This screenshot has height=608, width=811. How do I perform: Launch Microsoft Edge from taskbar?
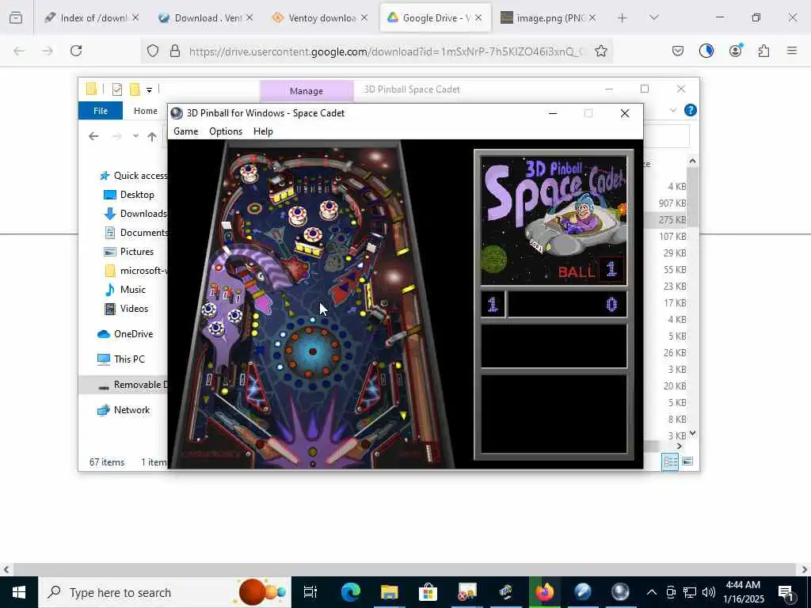click(350, 592)
